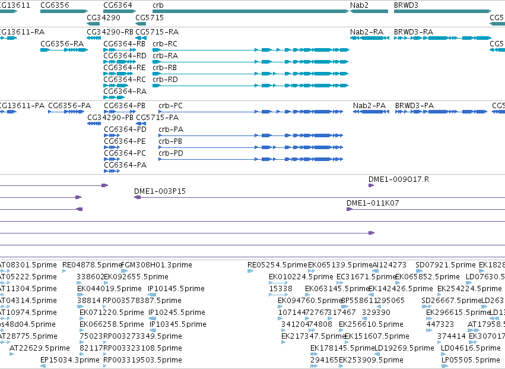
Task: Open EST EK092655.5prime
Action: coord(136,277)
